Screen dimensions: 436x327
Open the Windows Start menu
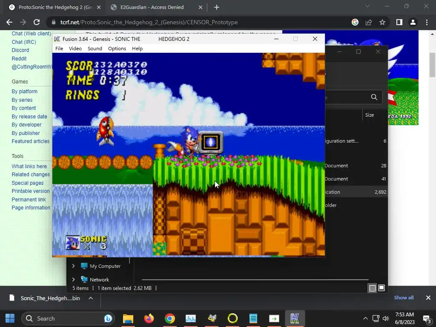pyautogui.click(x=10, y=318)
